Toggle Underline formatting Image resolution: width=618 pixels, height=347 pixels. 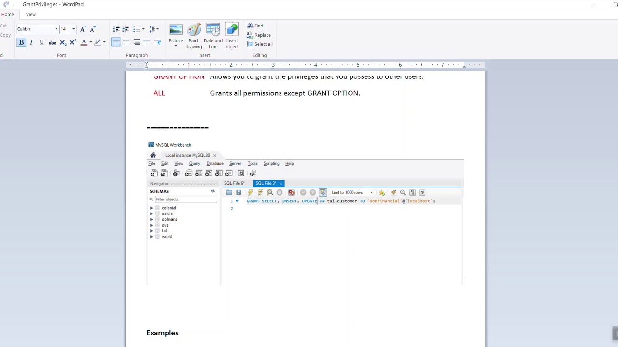[42, 42]
